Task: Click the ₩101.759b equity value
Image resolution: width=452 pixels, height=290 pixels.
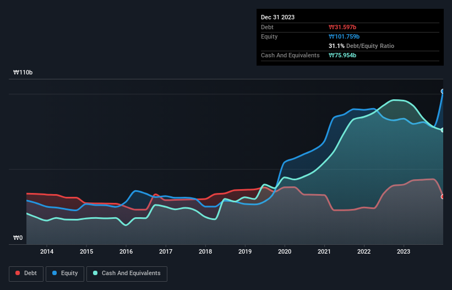Action: pyautogui.click(x=344, y=36)
